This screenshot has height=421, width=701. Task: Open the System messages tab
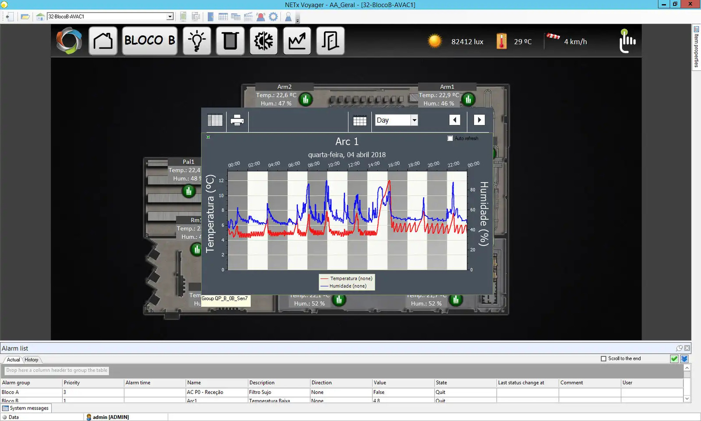coord(26,408)
